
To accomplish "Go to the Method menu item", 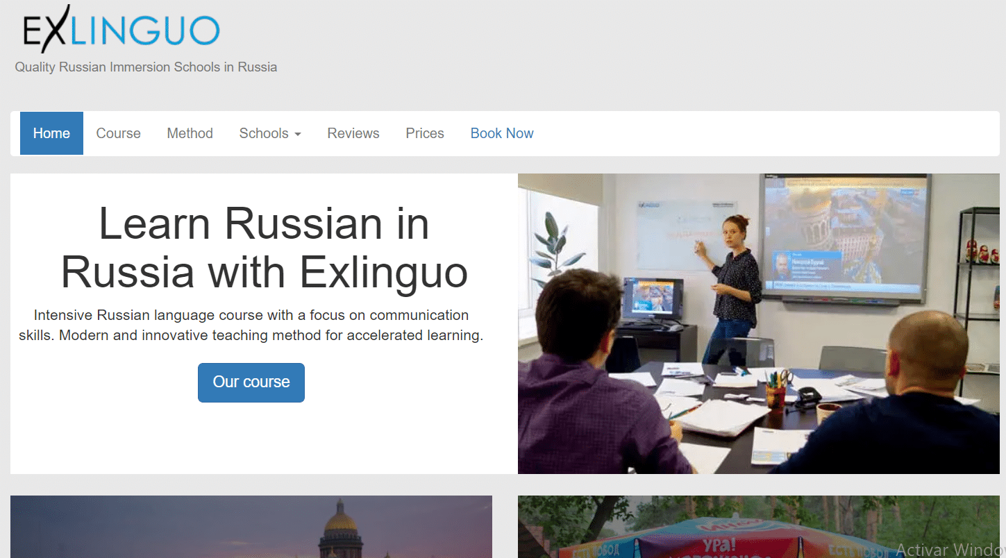I will pyautogui.click(x=190, y=133).
